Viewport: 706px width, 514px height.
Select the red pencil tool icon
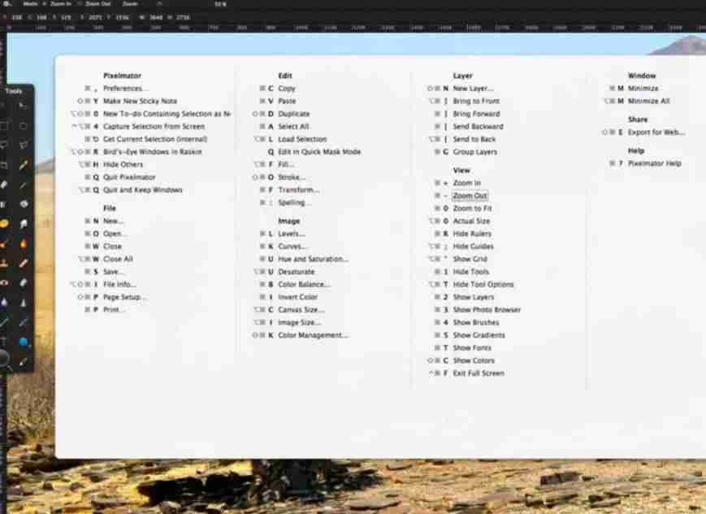[23, 264]
